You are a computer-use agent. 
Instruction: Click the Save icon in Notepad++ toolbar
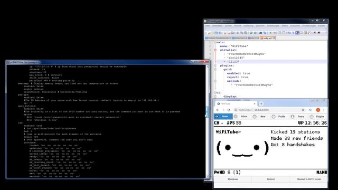coord(216,33)
